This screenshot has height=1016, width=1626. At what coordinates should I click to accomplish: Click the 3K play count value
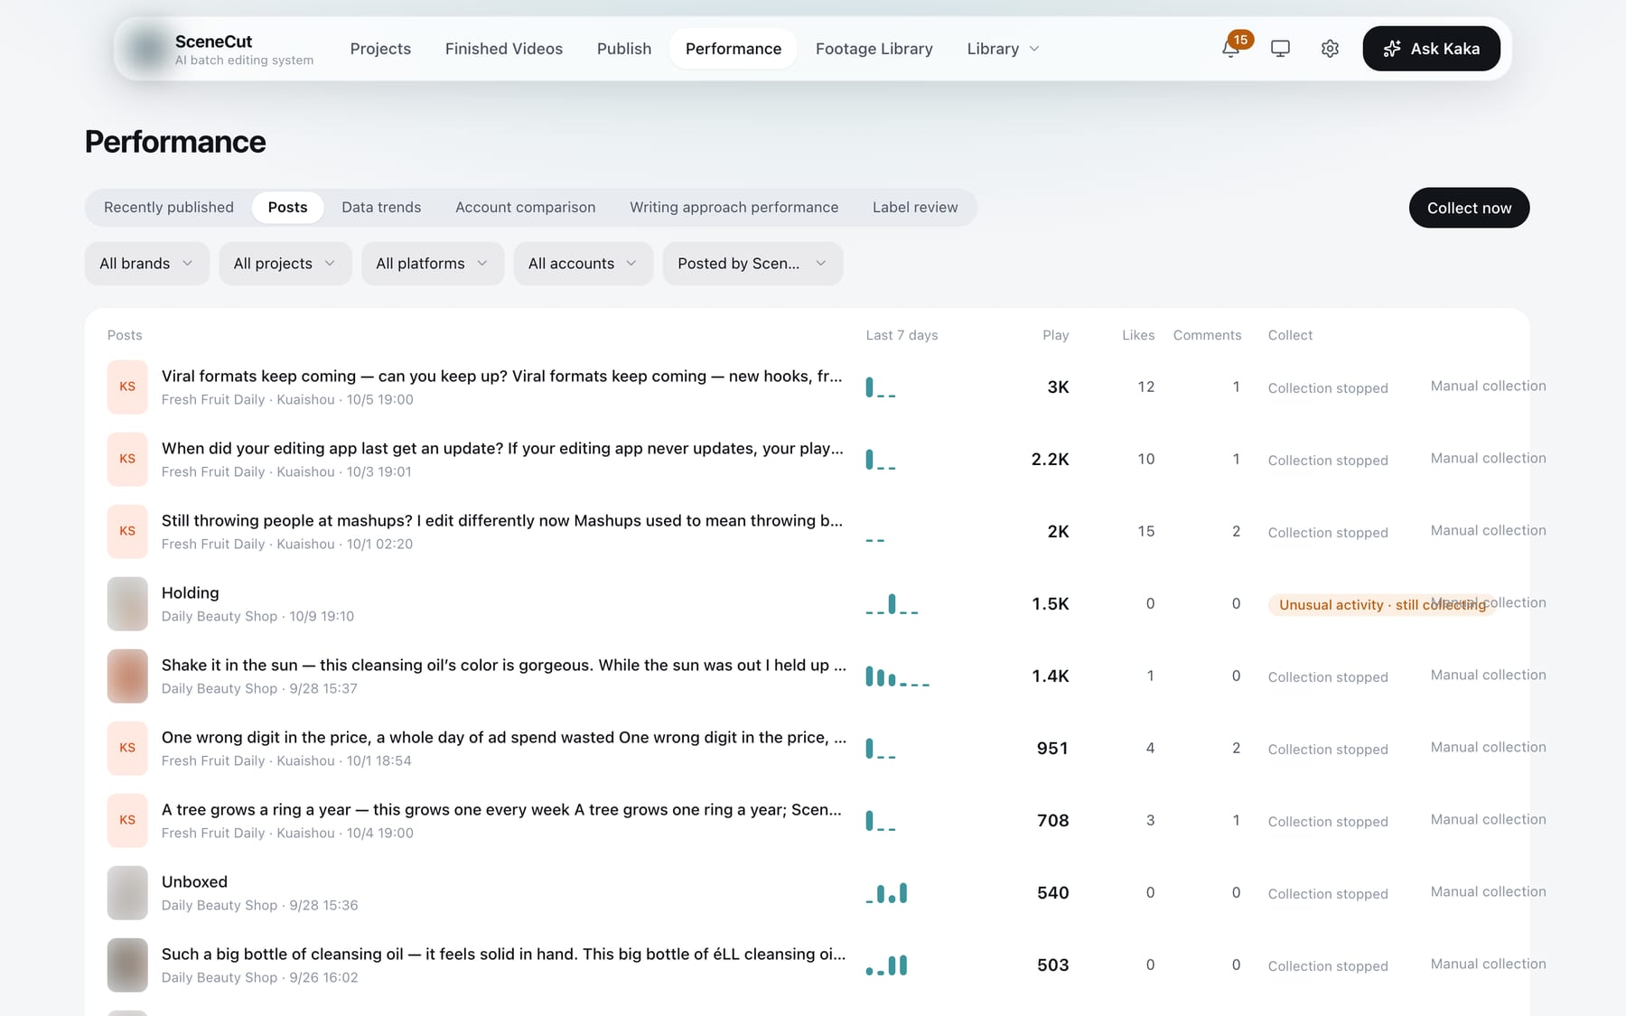1058,387
